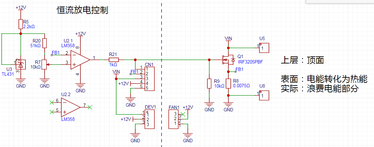Click the +12V power flag above U2.1

(x=80, y=35)
